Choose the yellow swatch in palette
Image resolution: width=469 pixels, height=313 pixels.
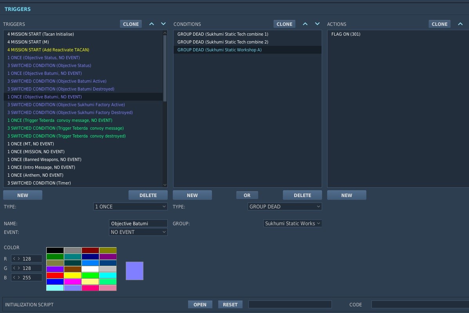(x=73, y=275)
